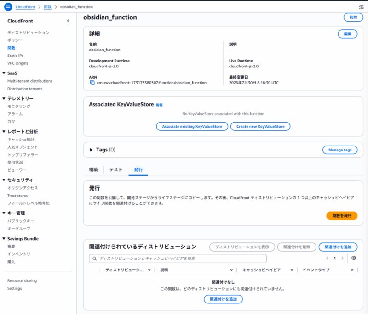The width and height of the screenshot is (368, 314).
Task: Sort by イベントタイプ column arrow
Action: click(352, 270)
